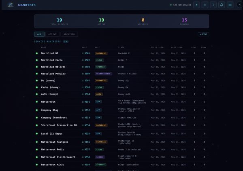Viewport: 243px width, 171px height.
Task: Click the SYSTEM ONLINE status indicator
Action: pyautogui.click(x=181, y=5)
